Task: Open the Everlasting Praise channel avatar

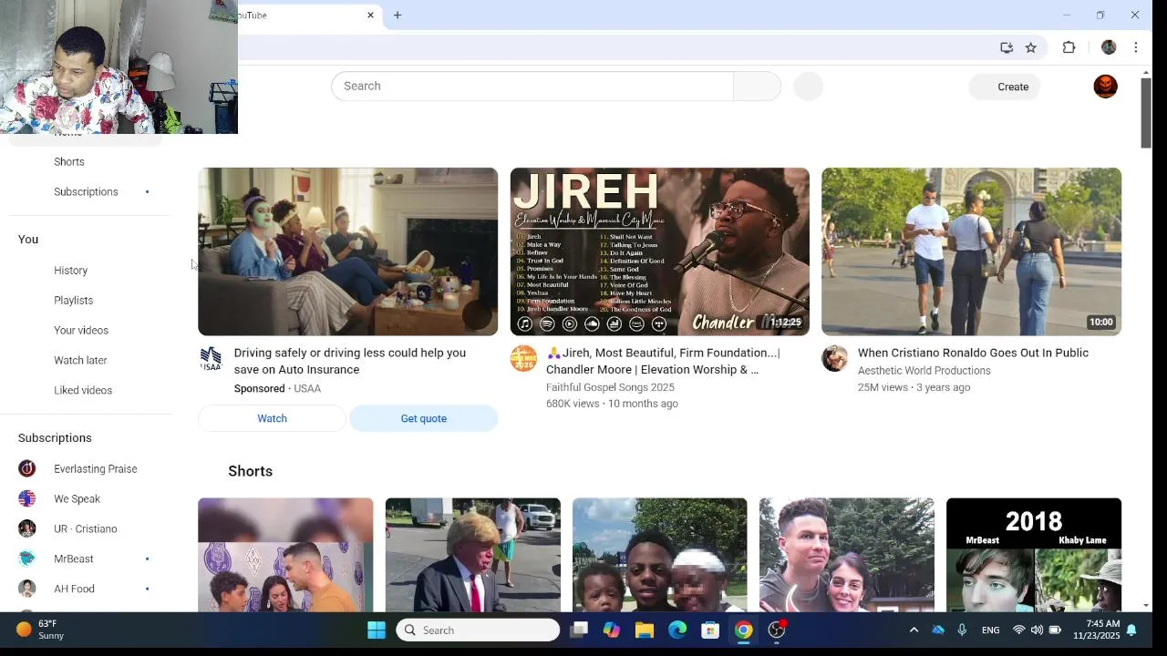Action: [x=27, y=468]
